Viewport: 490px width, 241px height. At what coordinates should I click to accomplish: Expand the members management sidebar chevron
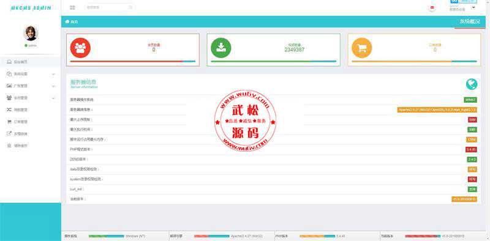53,98
